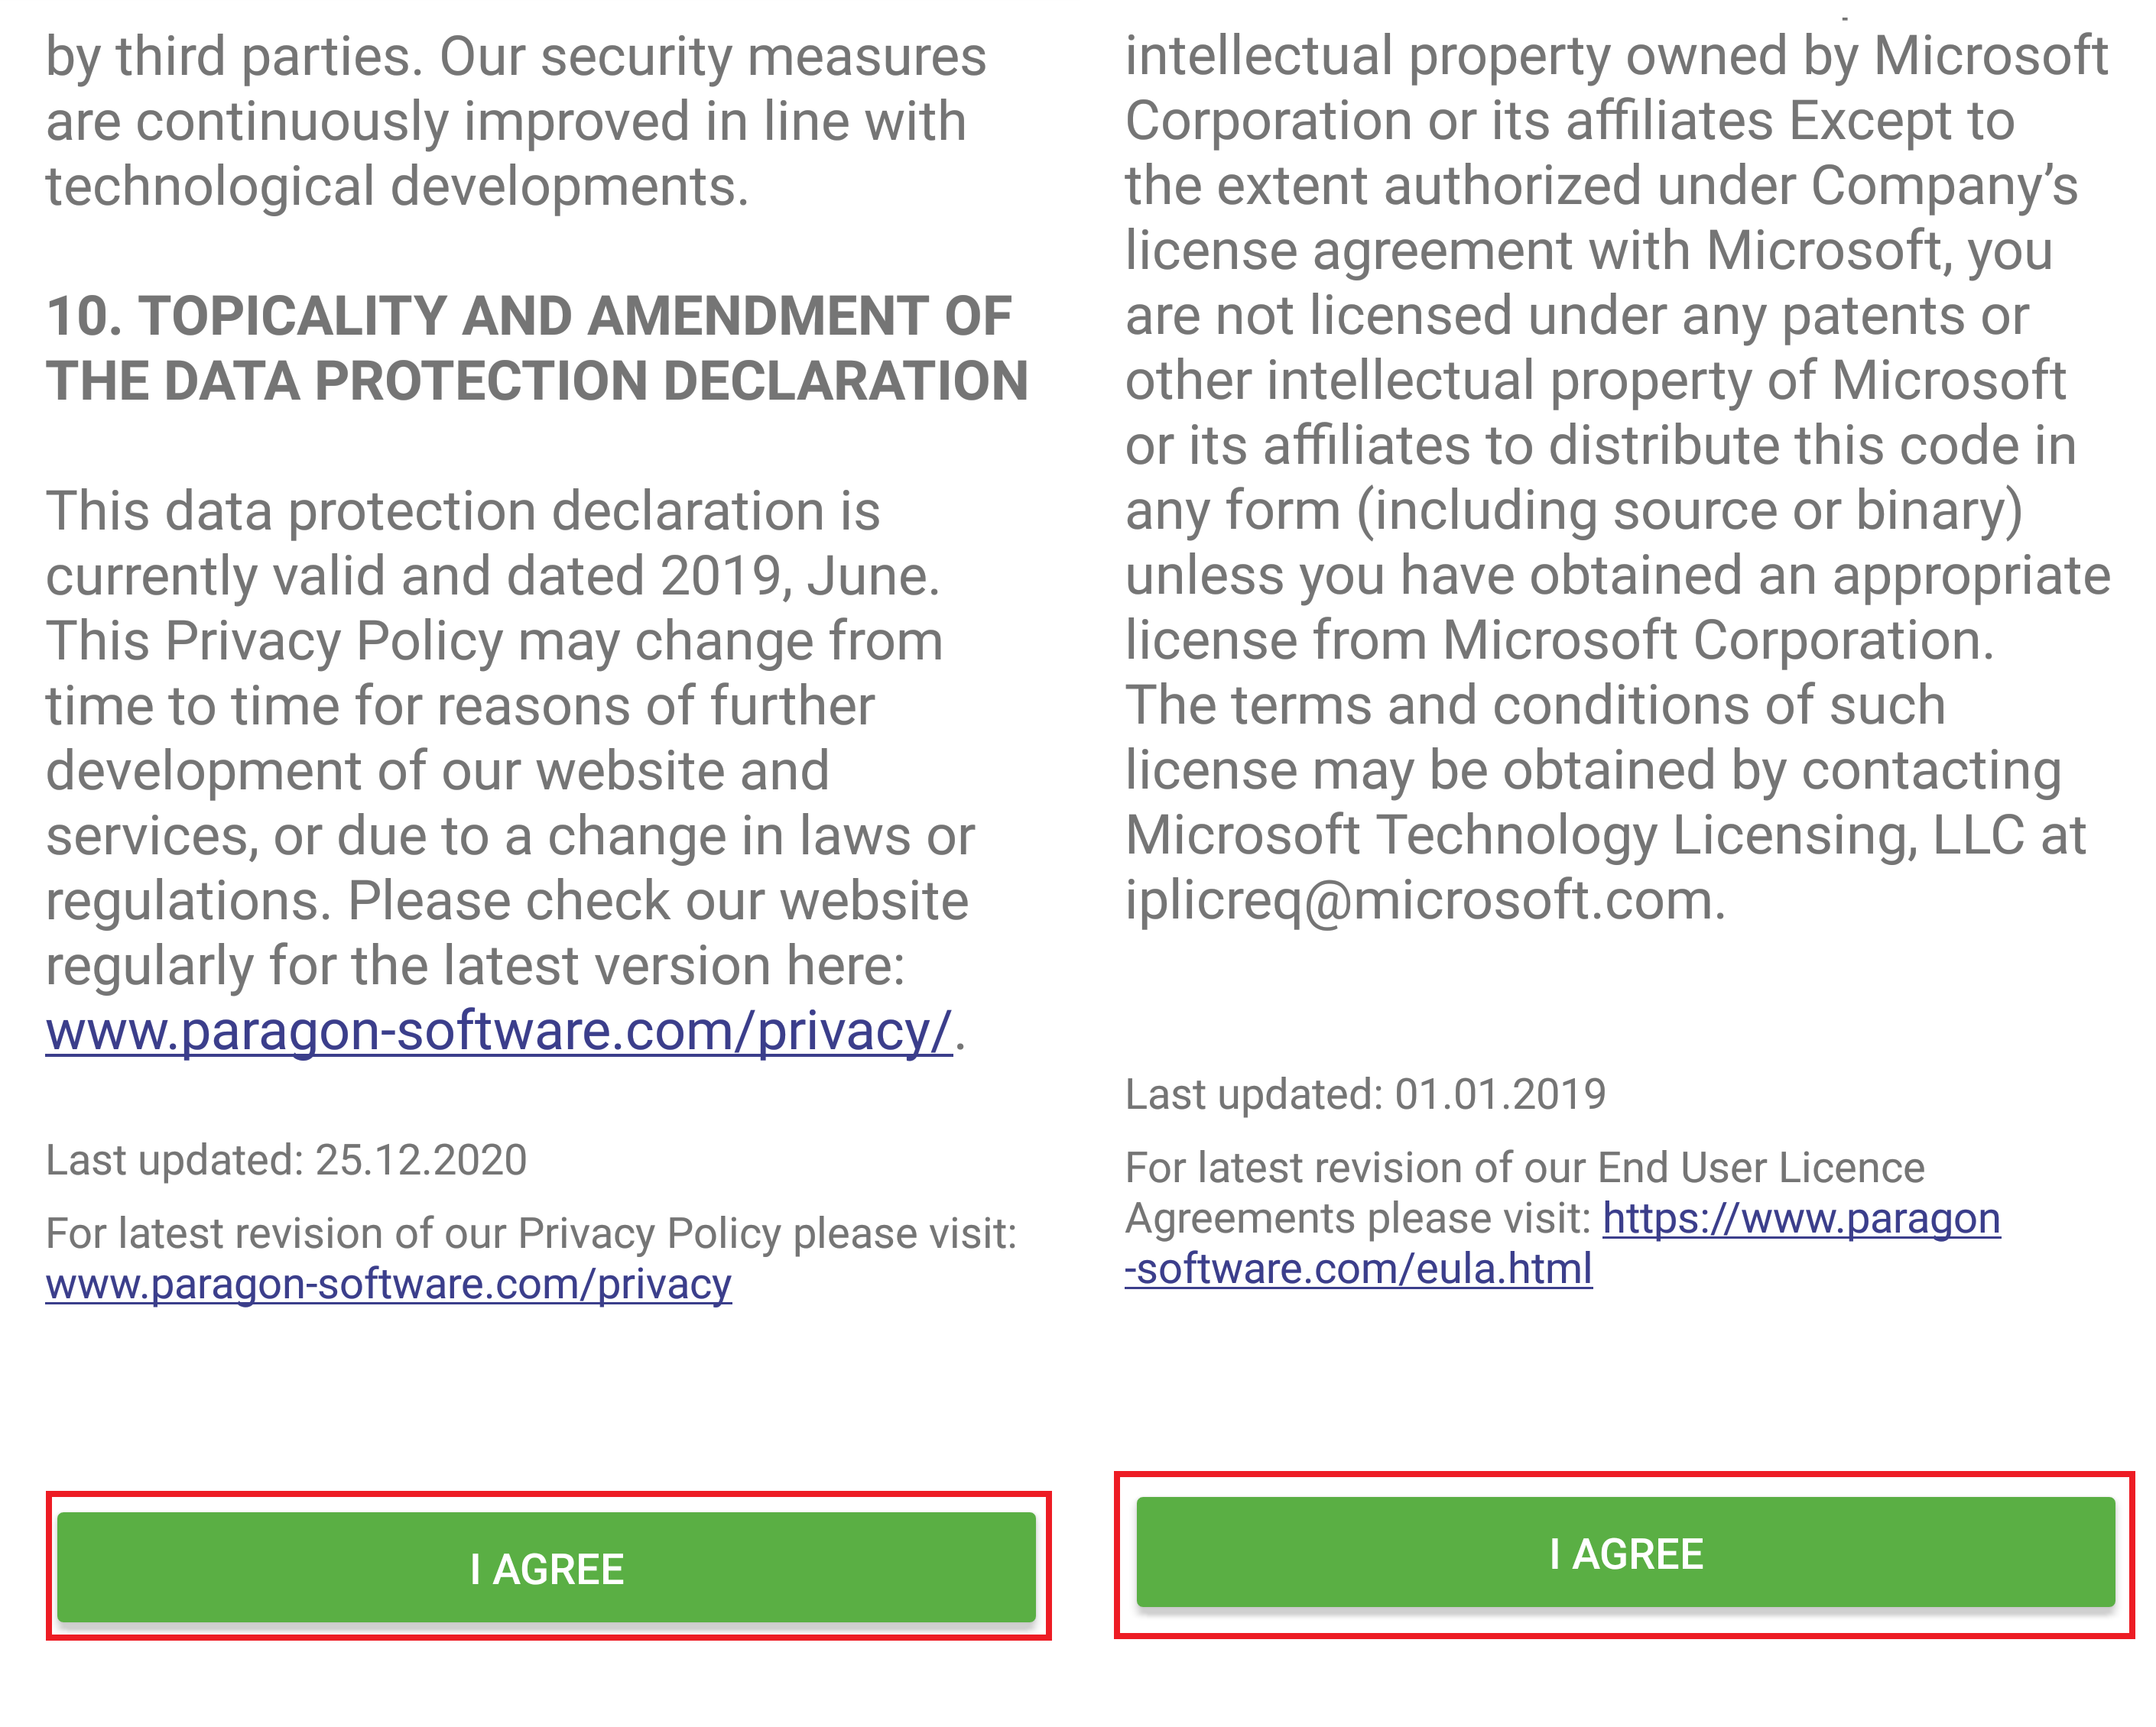Click the "technological developments." line
The image size is (2156, 1727).
pos(397,187)
